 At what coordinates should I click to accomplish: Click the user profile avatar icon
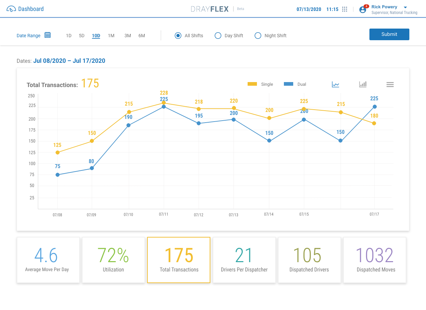tap(362, 10)
